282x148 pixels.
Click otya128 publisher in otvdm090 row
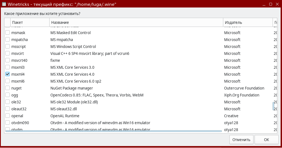click(231, 123)
